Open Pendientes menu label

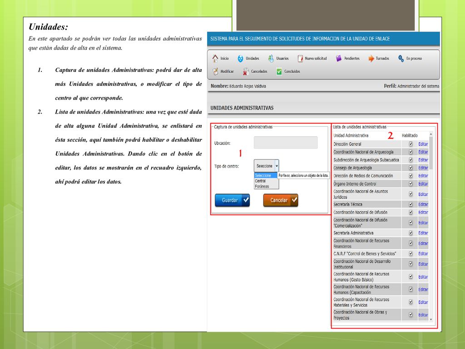[x=352, y=59]
